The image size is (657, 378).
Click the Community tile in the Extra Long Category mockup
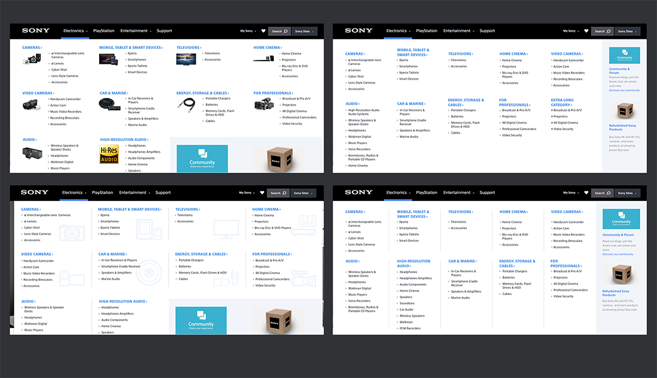(x=624, y=55)
